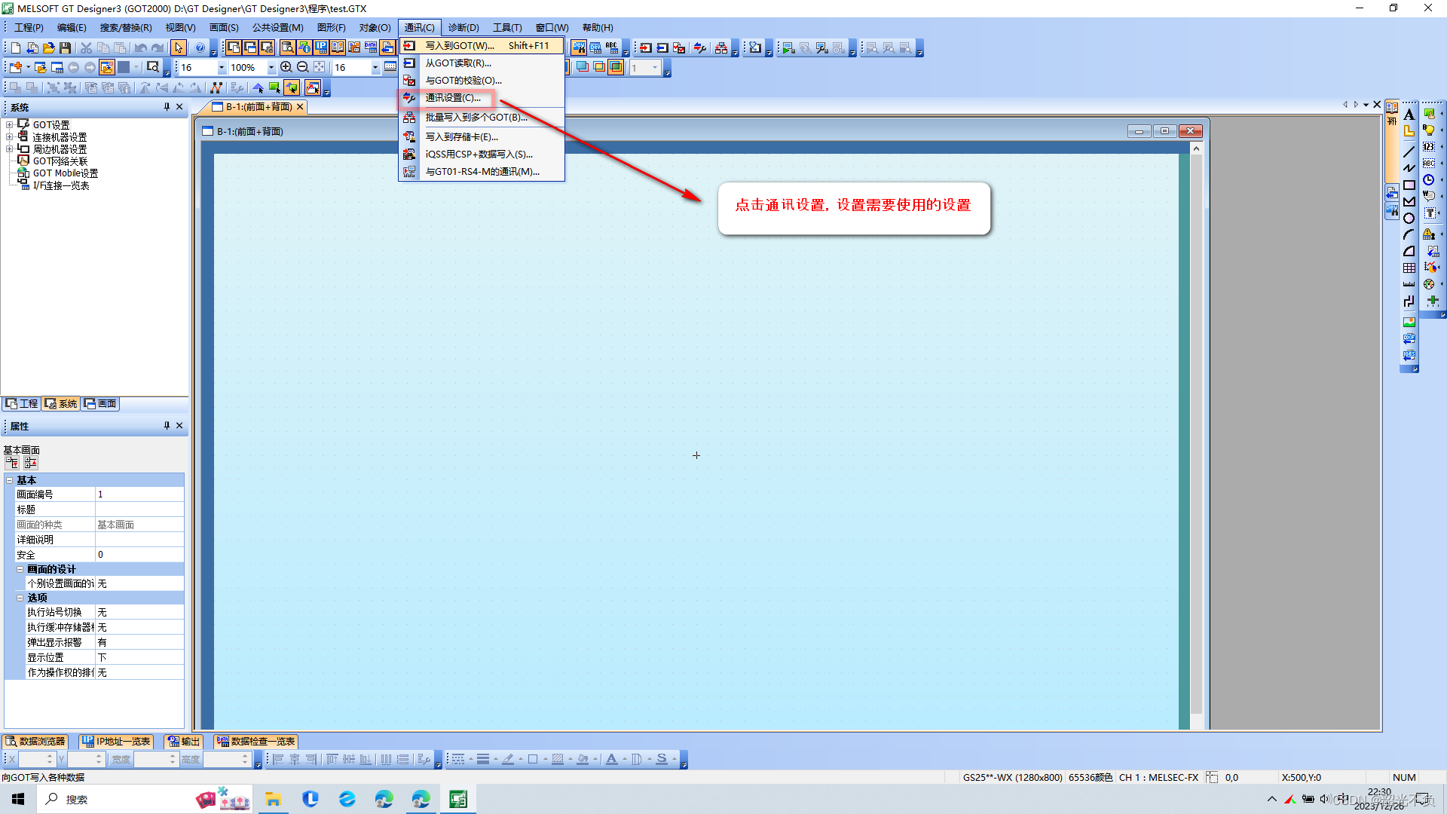Select the Rectangle drawing tool
This screenshot has width=1447, height=814.
point(1409,185)
